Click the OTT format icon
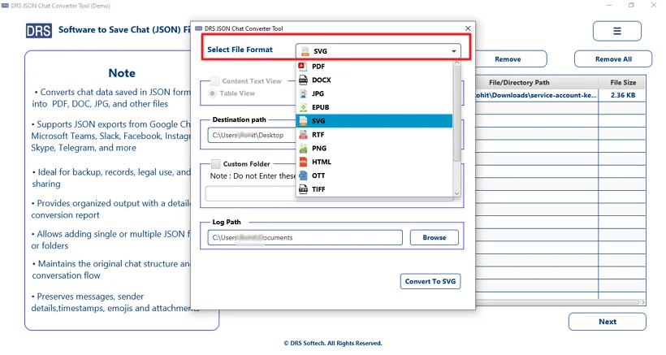 coord(303,175)
